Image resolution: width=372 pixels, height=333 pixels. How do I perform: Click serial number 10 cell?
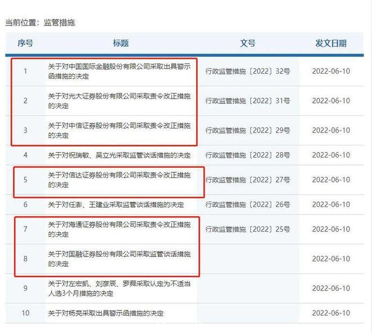25,313
